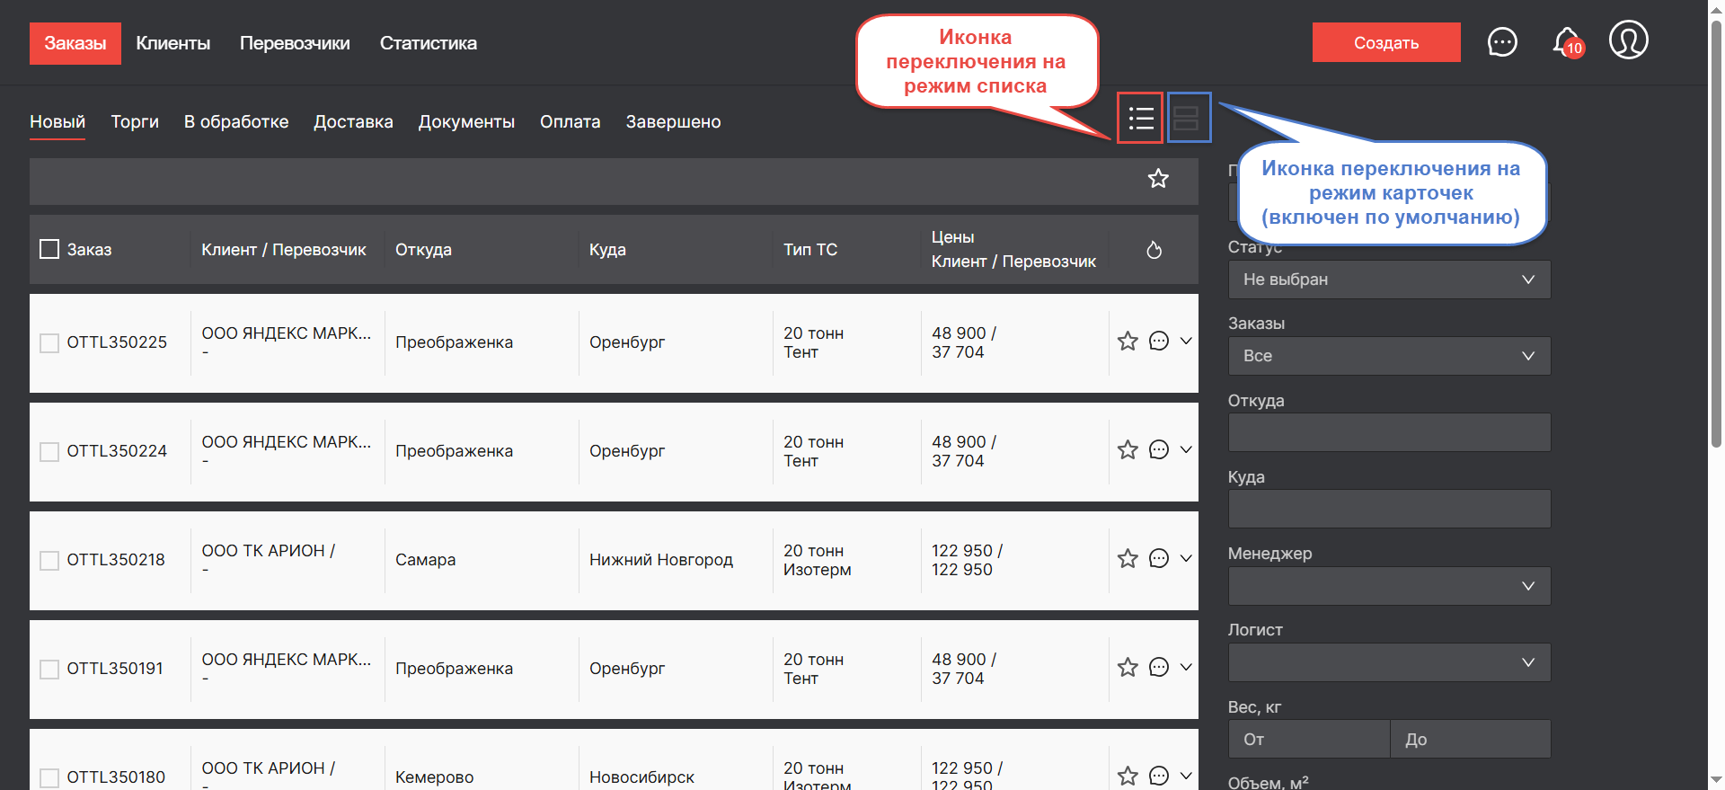1725x790 pixels.
Task: Go to the Перевозчики menu section
Action: coord(295,43)
